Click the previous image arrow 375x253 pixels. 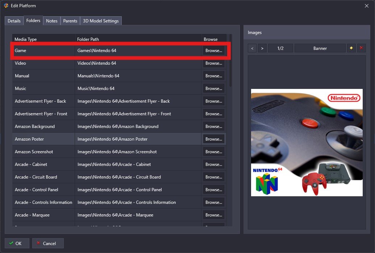pyautogui.click(x=252, y=48)
